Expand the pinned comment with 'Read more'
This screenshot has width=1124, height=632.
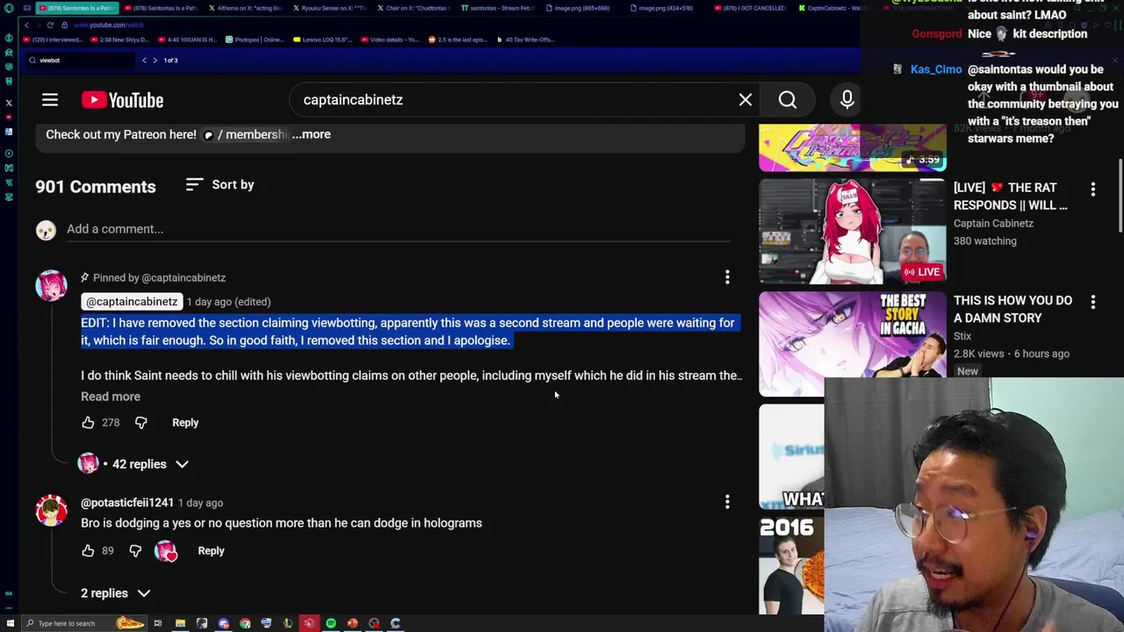tap(111, 397)
